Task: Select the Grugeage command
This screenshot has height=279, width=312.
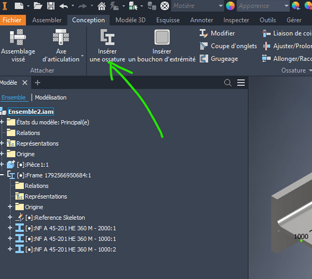Action: pos(219,59)
